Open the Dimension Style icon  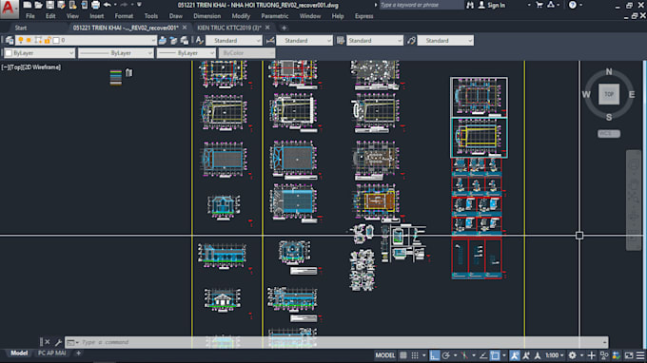[x=270, y=40]
